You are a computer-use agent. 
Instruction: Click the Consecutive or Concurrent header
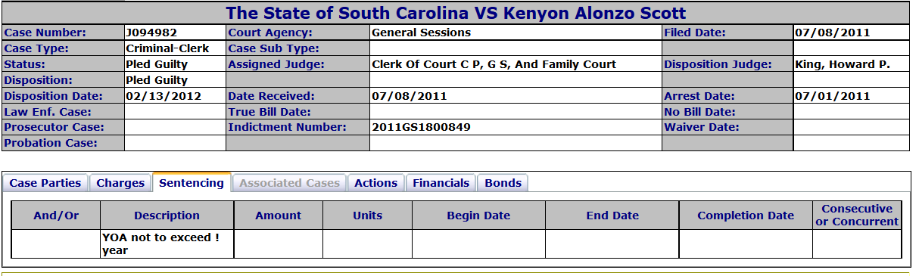click(x=857, y=216)
